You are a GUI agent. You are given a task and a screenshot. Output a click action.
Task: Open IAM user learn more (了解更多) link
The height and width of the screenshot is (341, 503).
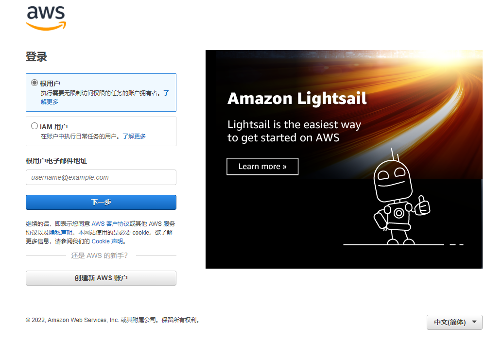[x=134, y=136]
